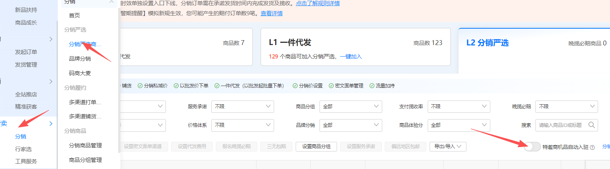Click the 129 个商品可加入分销严选 text

[302, 57]
